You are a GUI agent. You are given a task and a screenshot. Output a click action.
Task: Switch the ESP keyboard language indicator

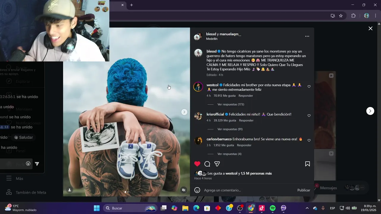pyautogui.click(x=332, y=208)
